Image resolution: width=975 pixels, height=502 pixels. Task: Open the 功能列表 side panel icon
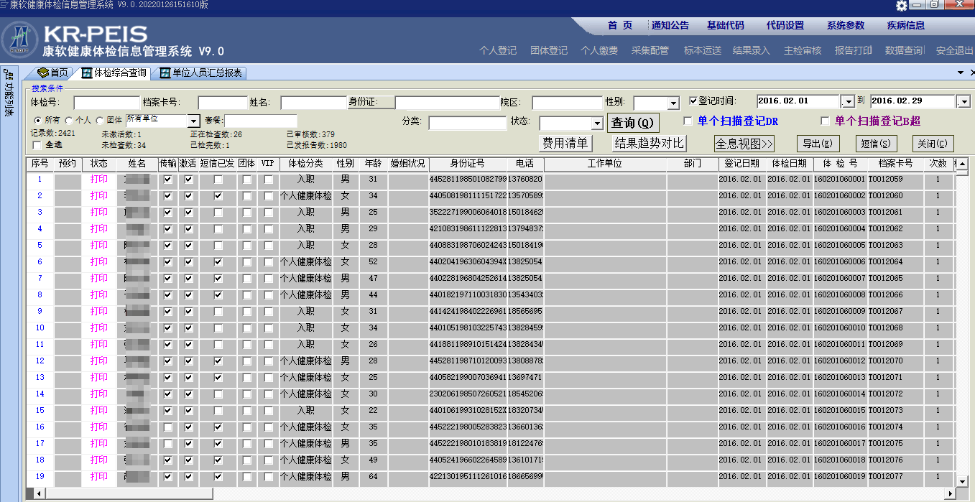pyautogui.click(x=9, y=93)
